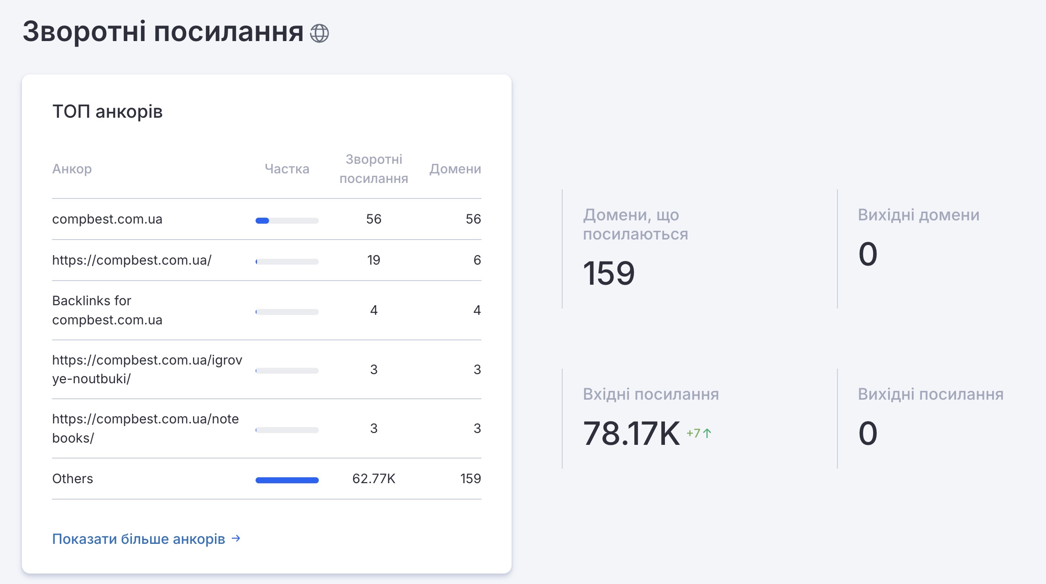Click the Вихідні домени zero value
This screenshot has width=1046, height=584.
pyautogui.click(x=868, y=254)
